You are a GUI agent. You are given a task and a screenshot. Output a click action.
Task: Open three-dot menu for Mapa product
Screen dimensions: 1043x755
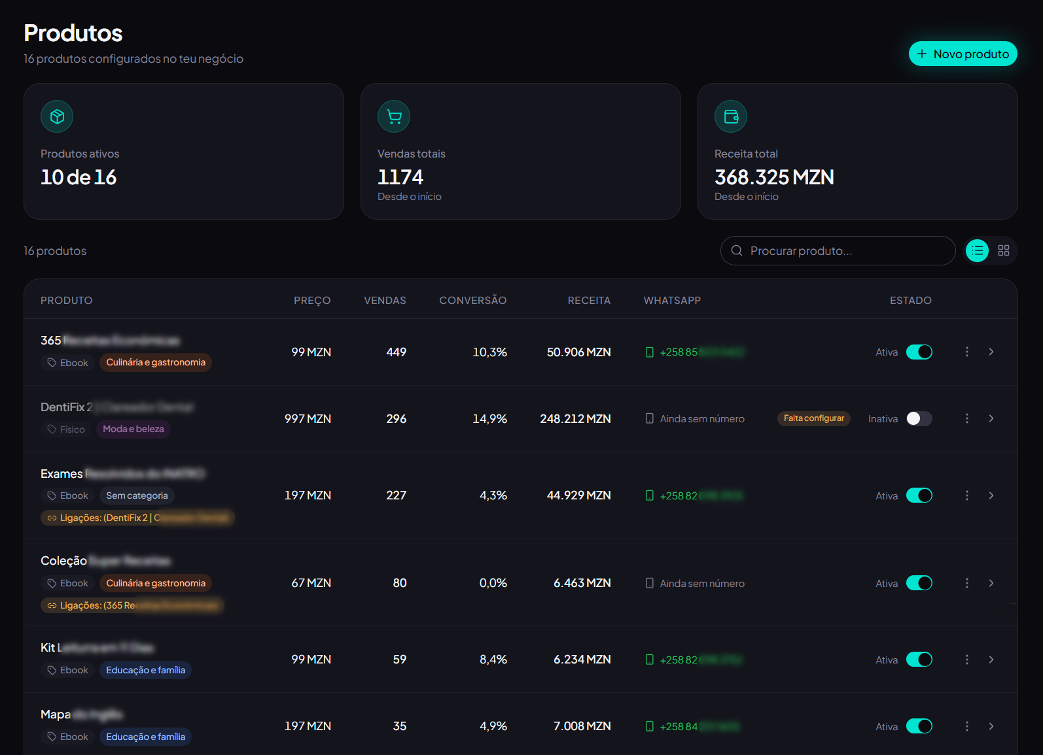[x=967, y=726]
